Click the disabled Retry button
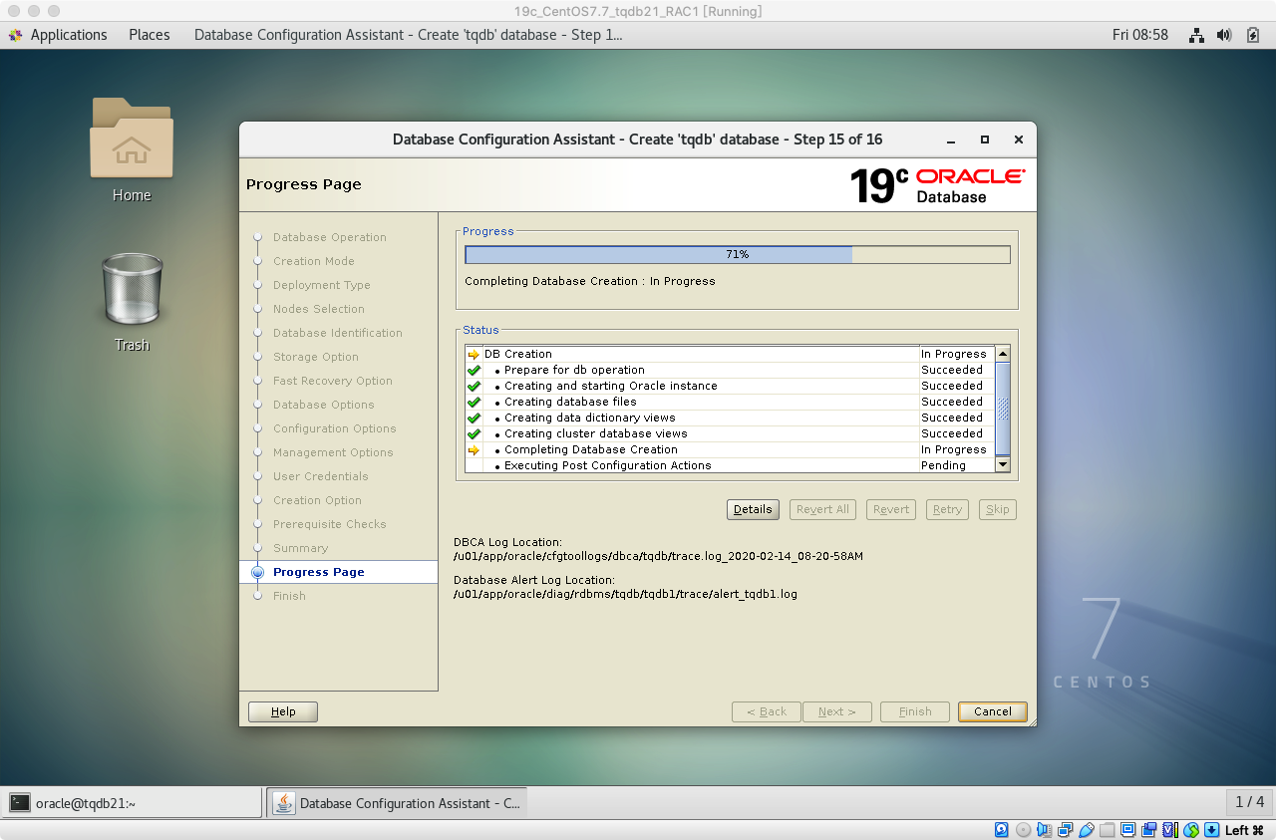This screenshot has height=840, width=1276. point(947,509)
